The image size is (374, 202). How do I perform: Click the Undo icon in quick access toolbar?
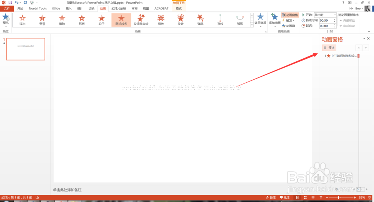pyautogui.click(x=16, y=2)
